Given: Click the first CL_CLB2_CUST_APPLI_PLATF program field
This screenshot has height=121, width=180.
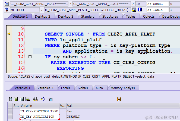Looking at the screenshot, I should click(x=39, y=4).
